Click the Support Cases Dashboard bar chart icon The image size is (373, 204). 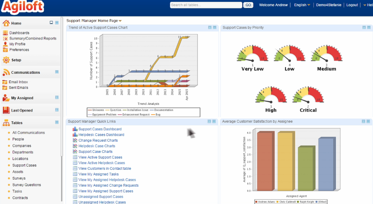[x=75, y=129]
